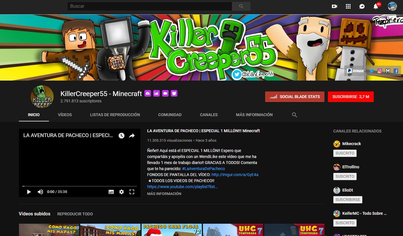Image resolution: width=403 pixels, height=236 pixels.
Task: Click the featured video title link
Action: click(204, 131)
